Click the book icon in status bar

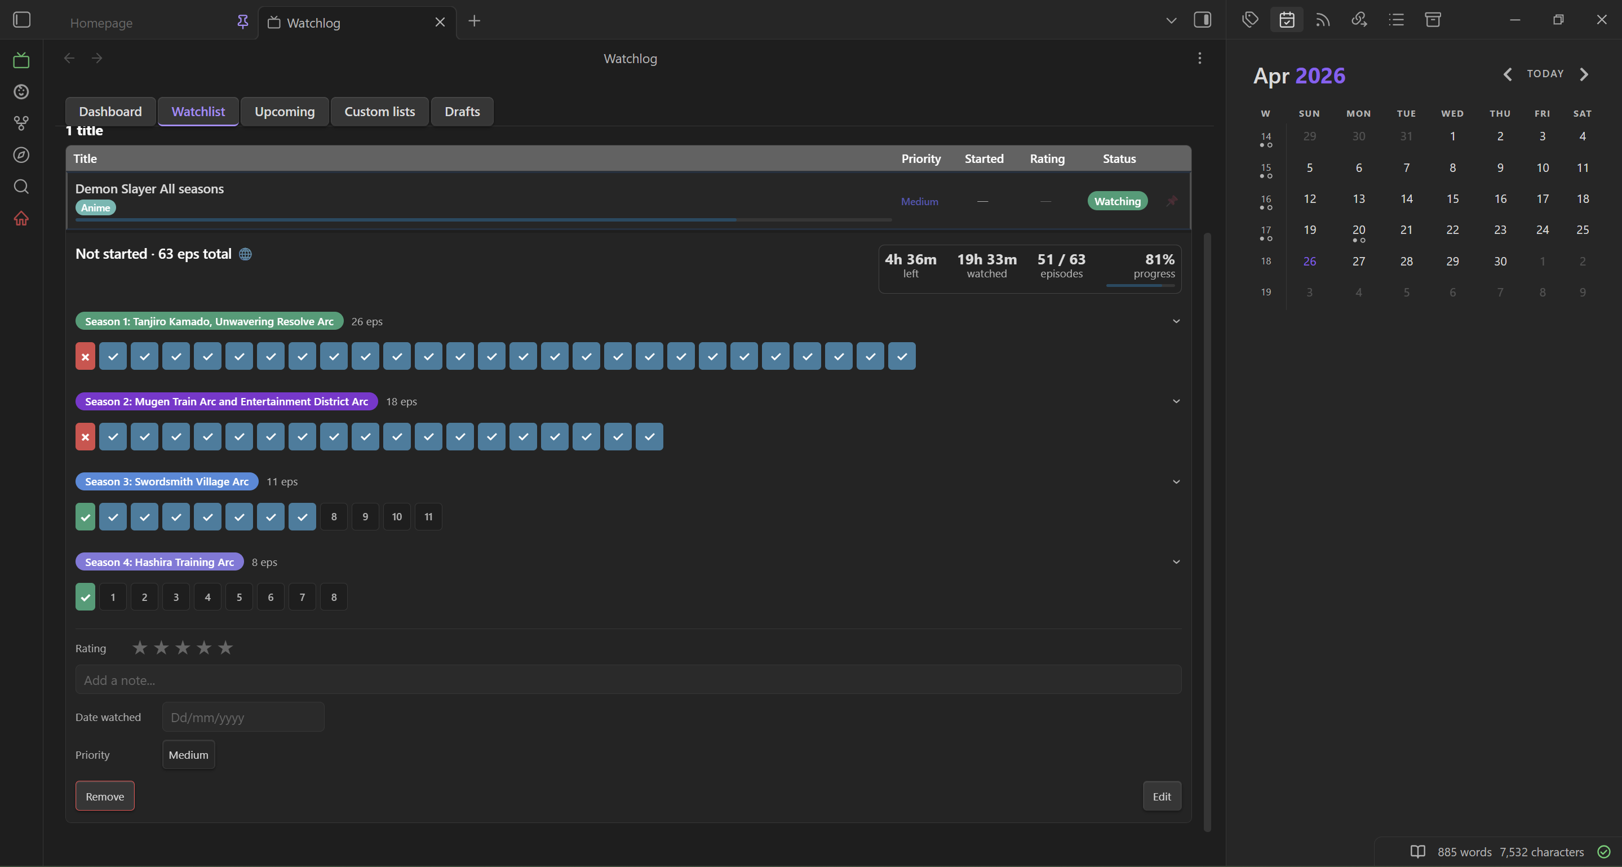click(1417, 851)
